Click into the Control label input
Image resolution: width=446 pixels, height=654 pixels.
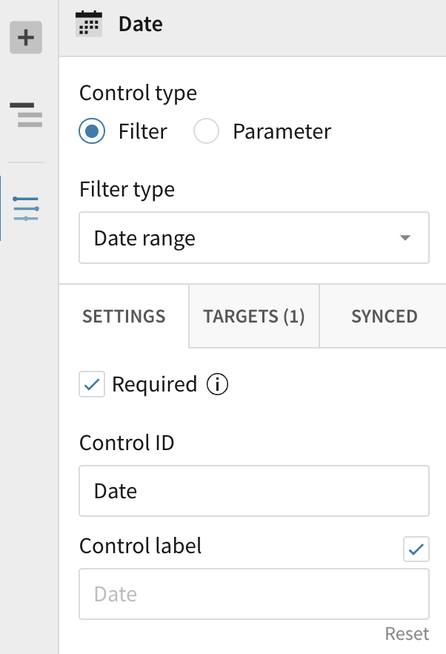253,594
